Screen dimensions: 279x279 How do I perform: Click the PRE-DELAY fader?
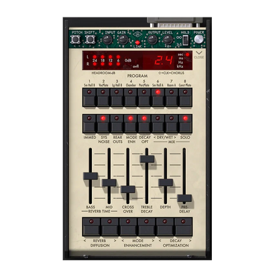tap(184, 198)
